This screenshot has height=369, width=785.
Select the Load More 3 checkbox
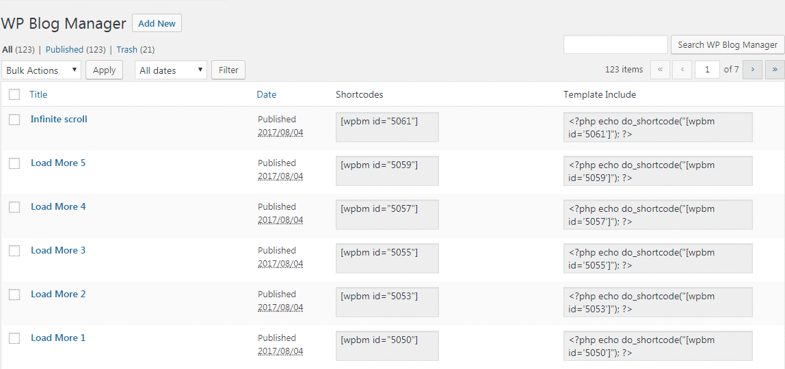tap(14, 251)
